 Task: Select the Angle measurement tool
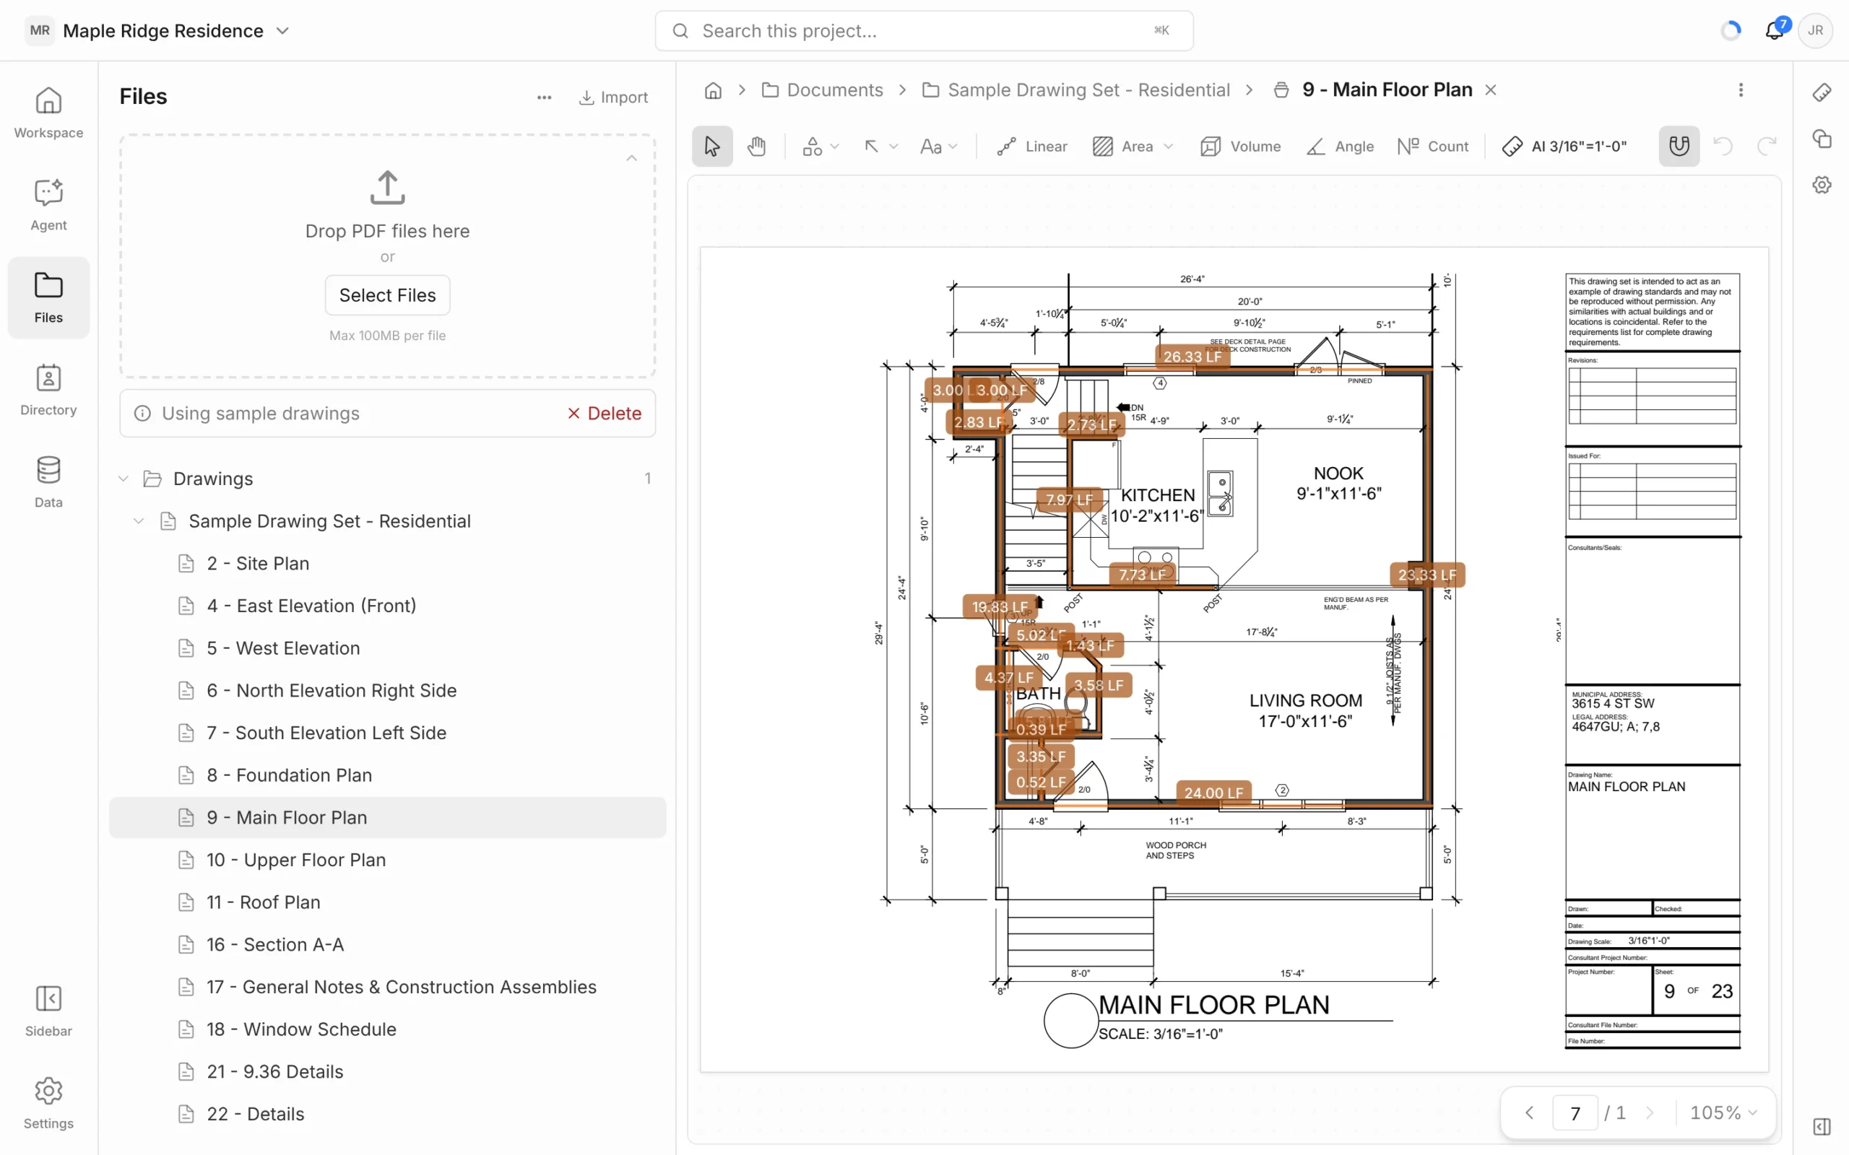(1340, 146)
